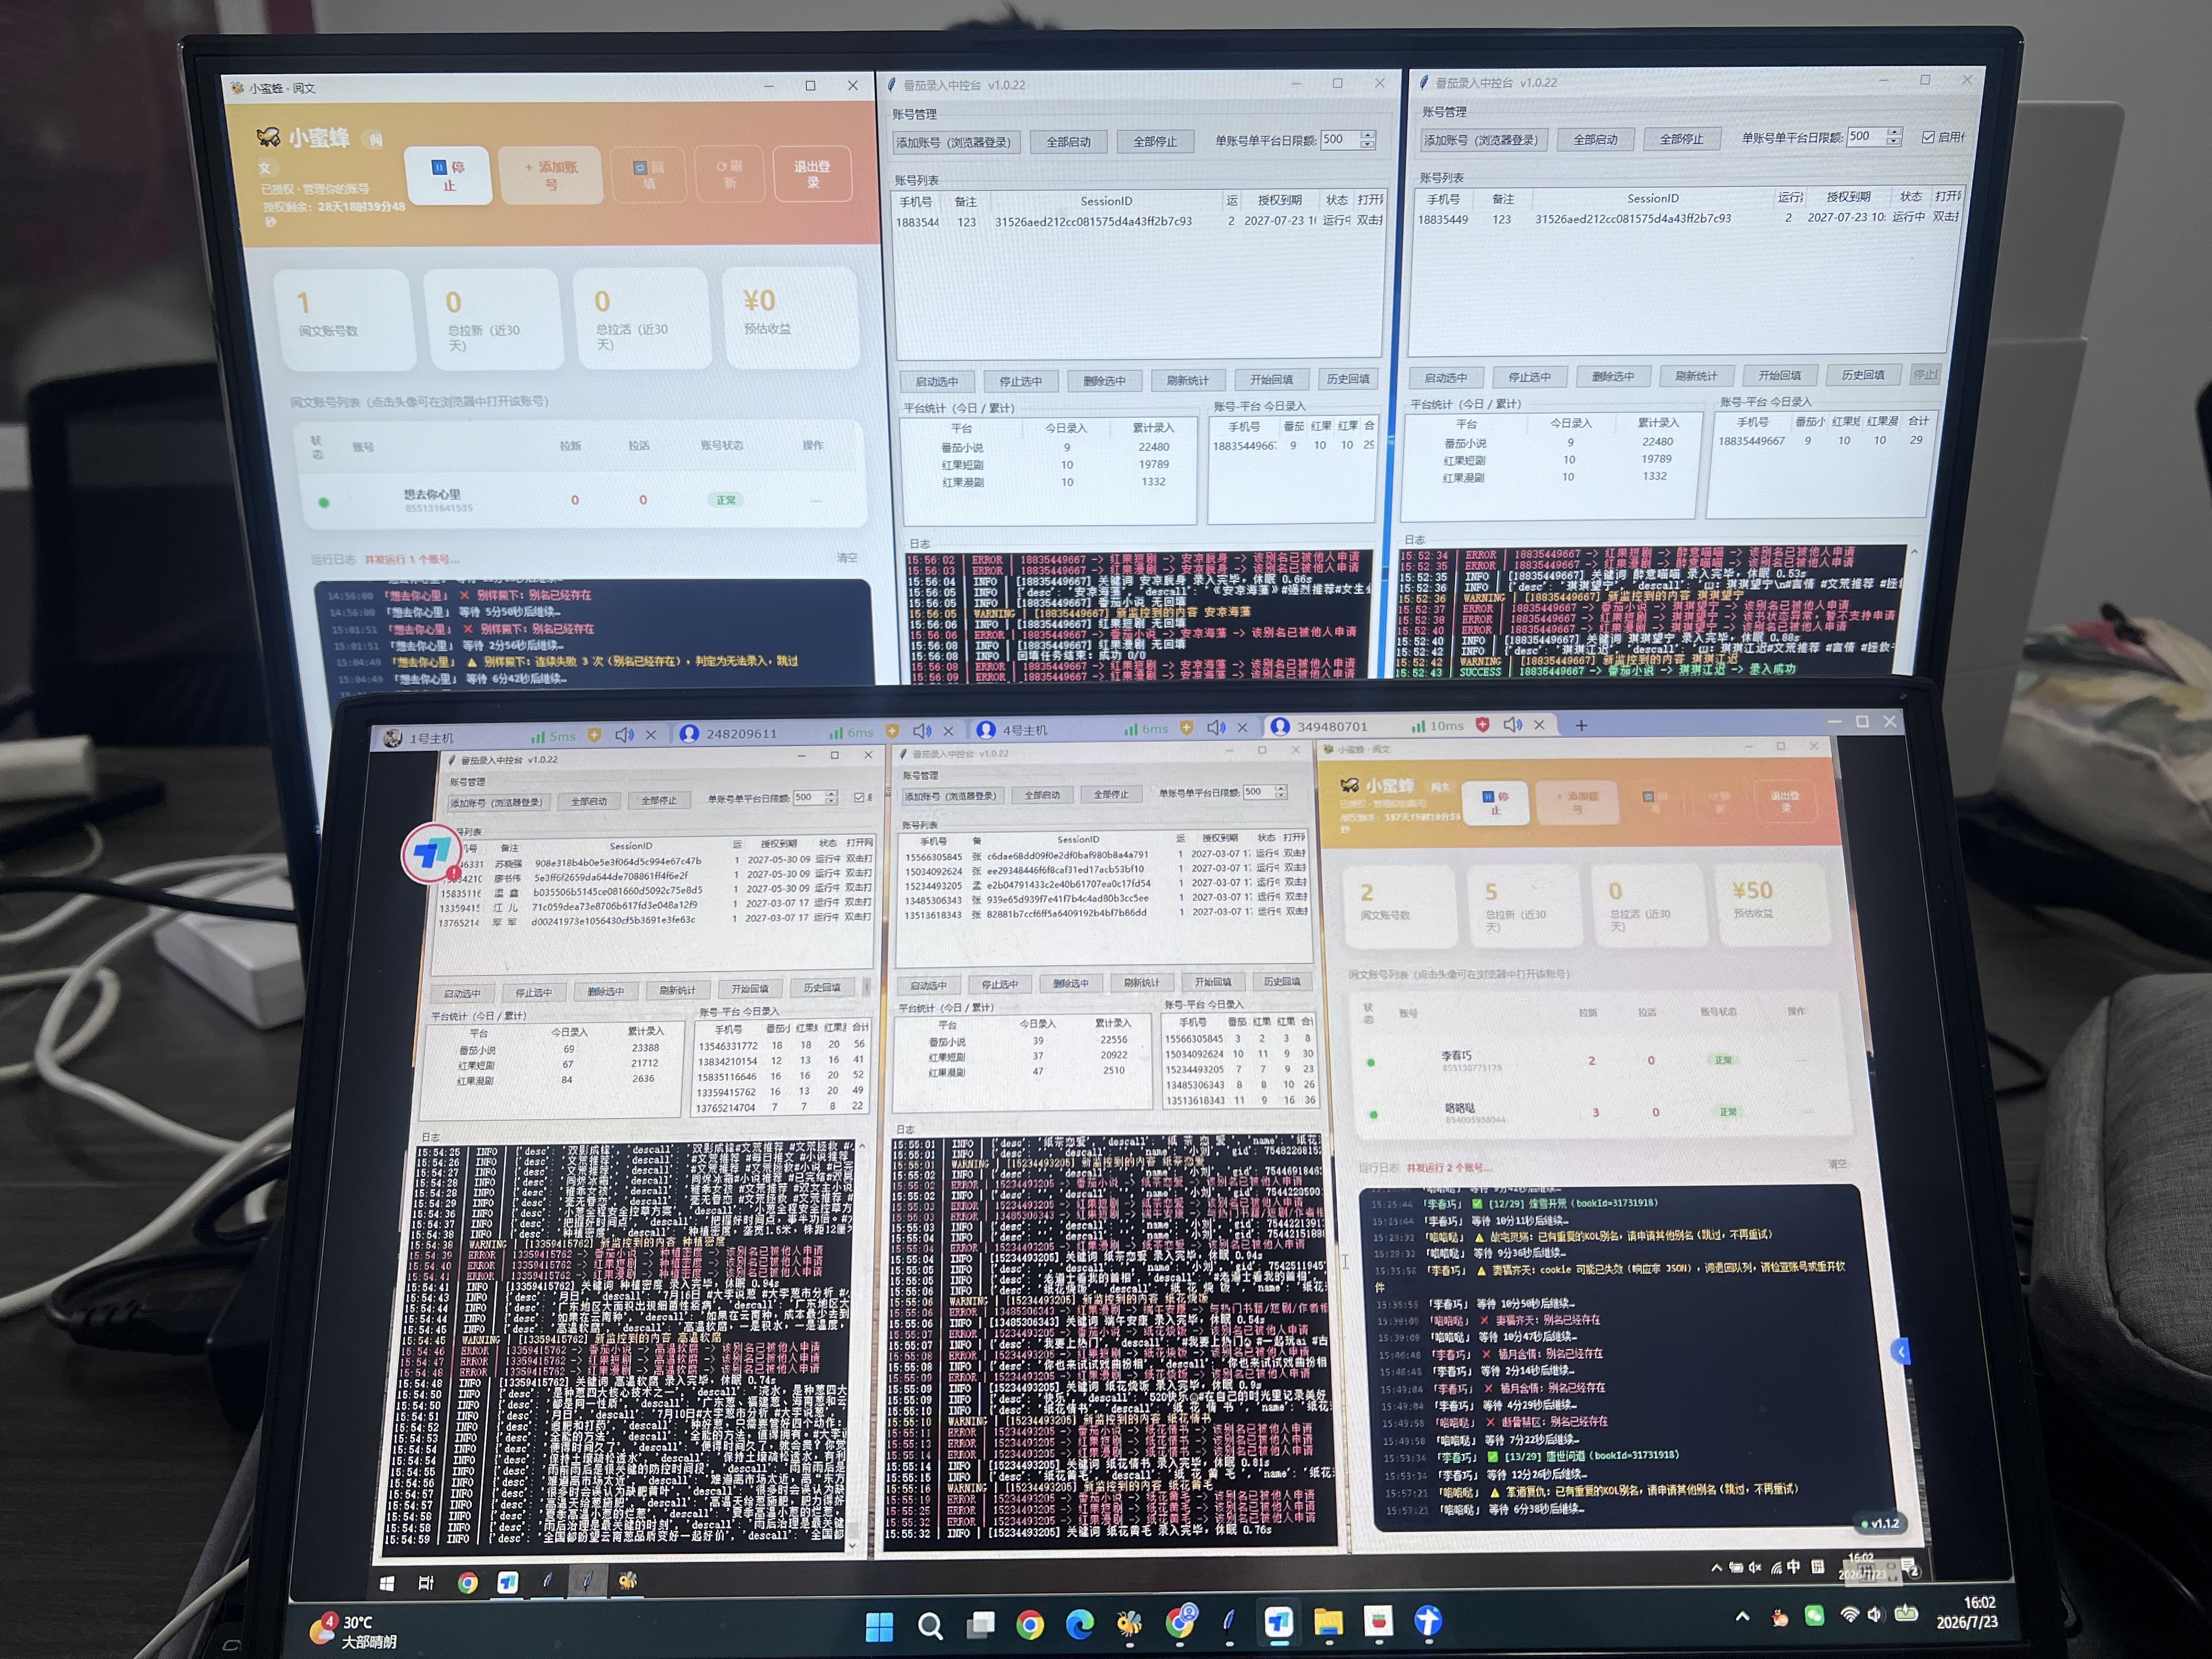Add a new remote session with the plus icon
The width and height of the screenshot is (2212, 1659).
1581,725
